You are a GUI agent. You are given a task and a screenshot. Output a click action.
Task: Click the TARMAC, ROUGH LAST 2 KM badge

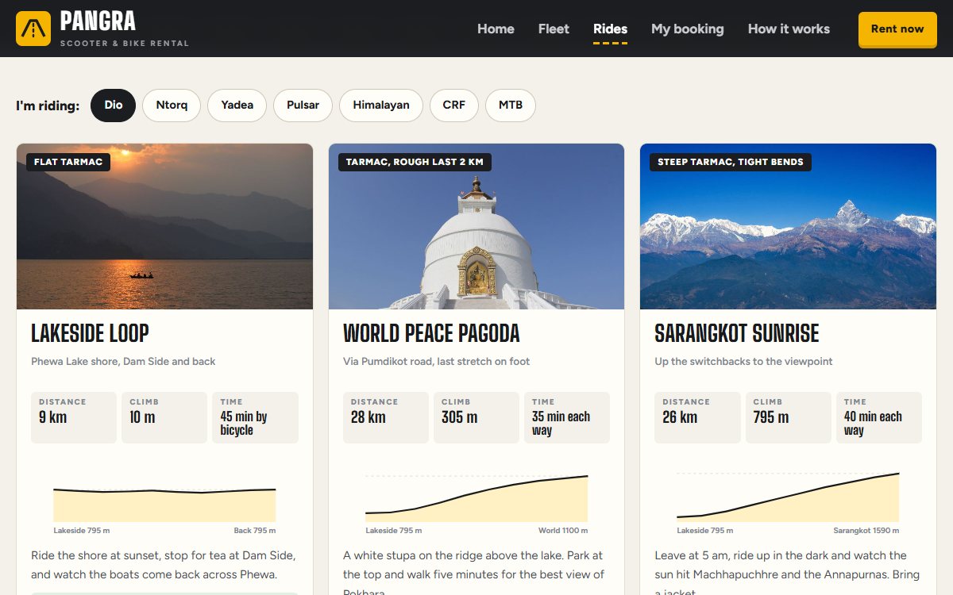coord(415,162)
